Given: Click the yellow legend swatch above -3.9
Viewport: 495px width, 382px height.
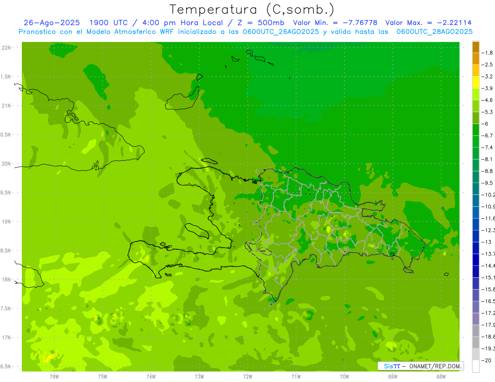Looking at the screenshot, I should (x=476, y=82).
